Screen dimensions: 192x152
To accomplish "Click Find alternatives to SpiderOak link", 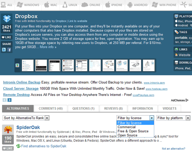I will coord(44,146).
